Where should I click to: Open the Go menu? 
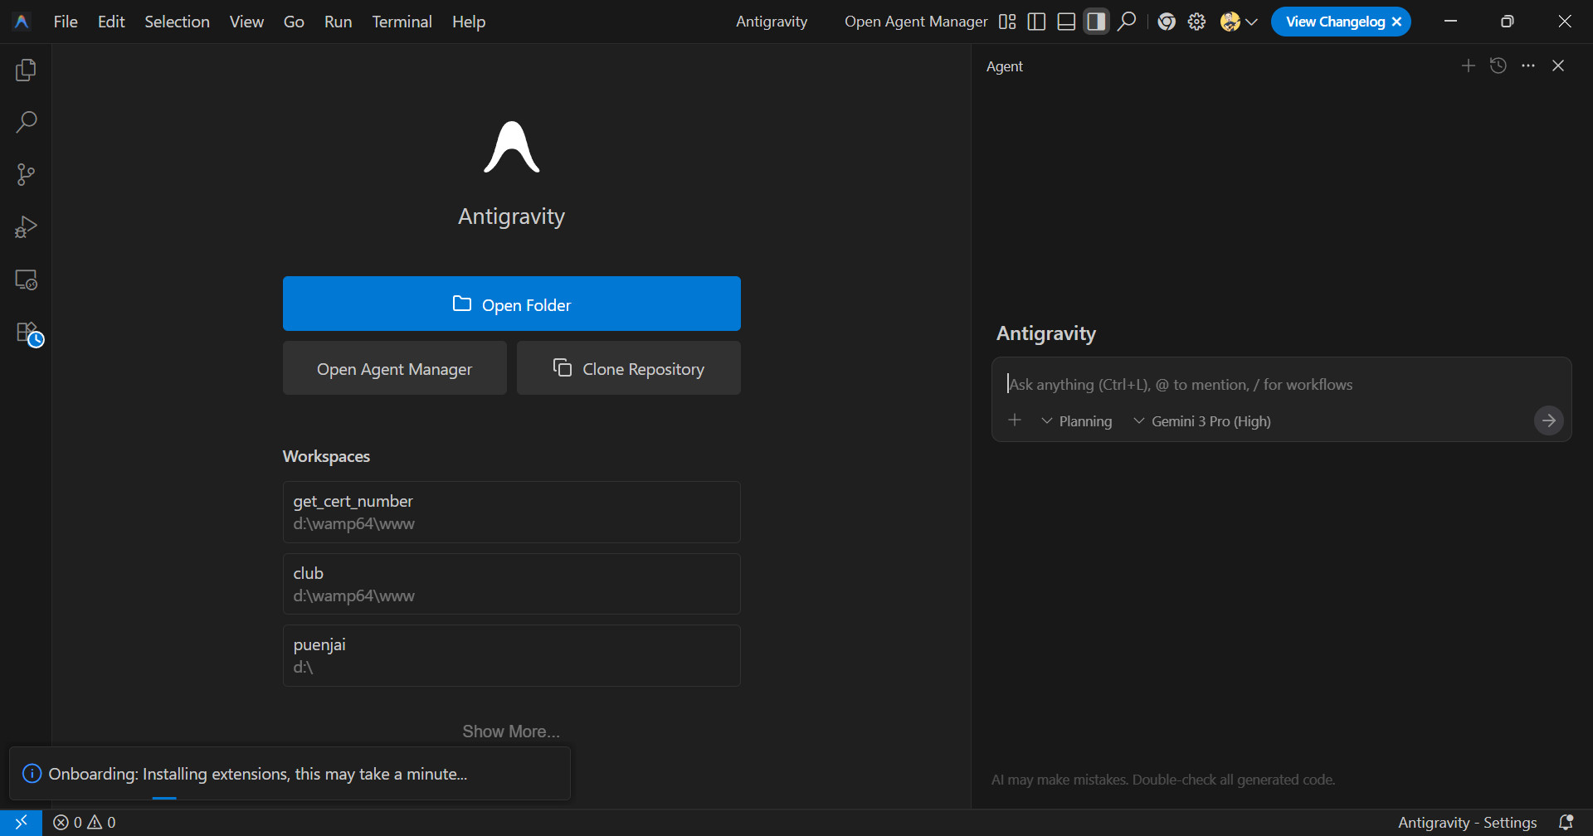[x=294, y=22]
